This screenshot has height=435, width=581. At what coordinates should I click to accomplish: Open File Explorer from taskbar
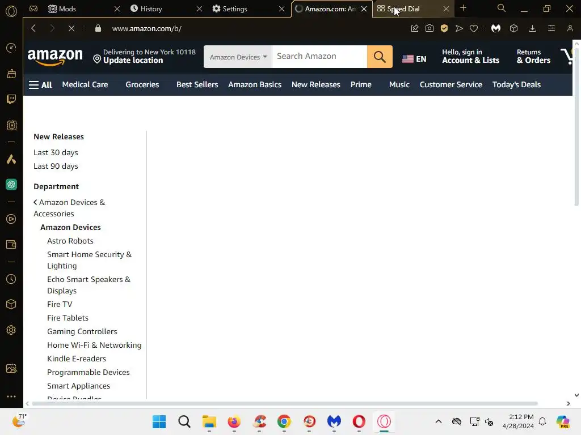pos(209,421)
